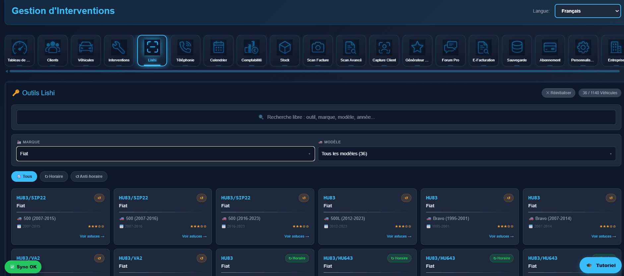Click the scrollbar left arrow under navigation
The height and width of the screenshot is (276, 624).
pyautogui.click(x=7, y=71)
